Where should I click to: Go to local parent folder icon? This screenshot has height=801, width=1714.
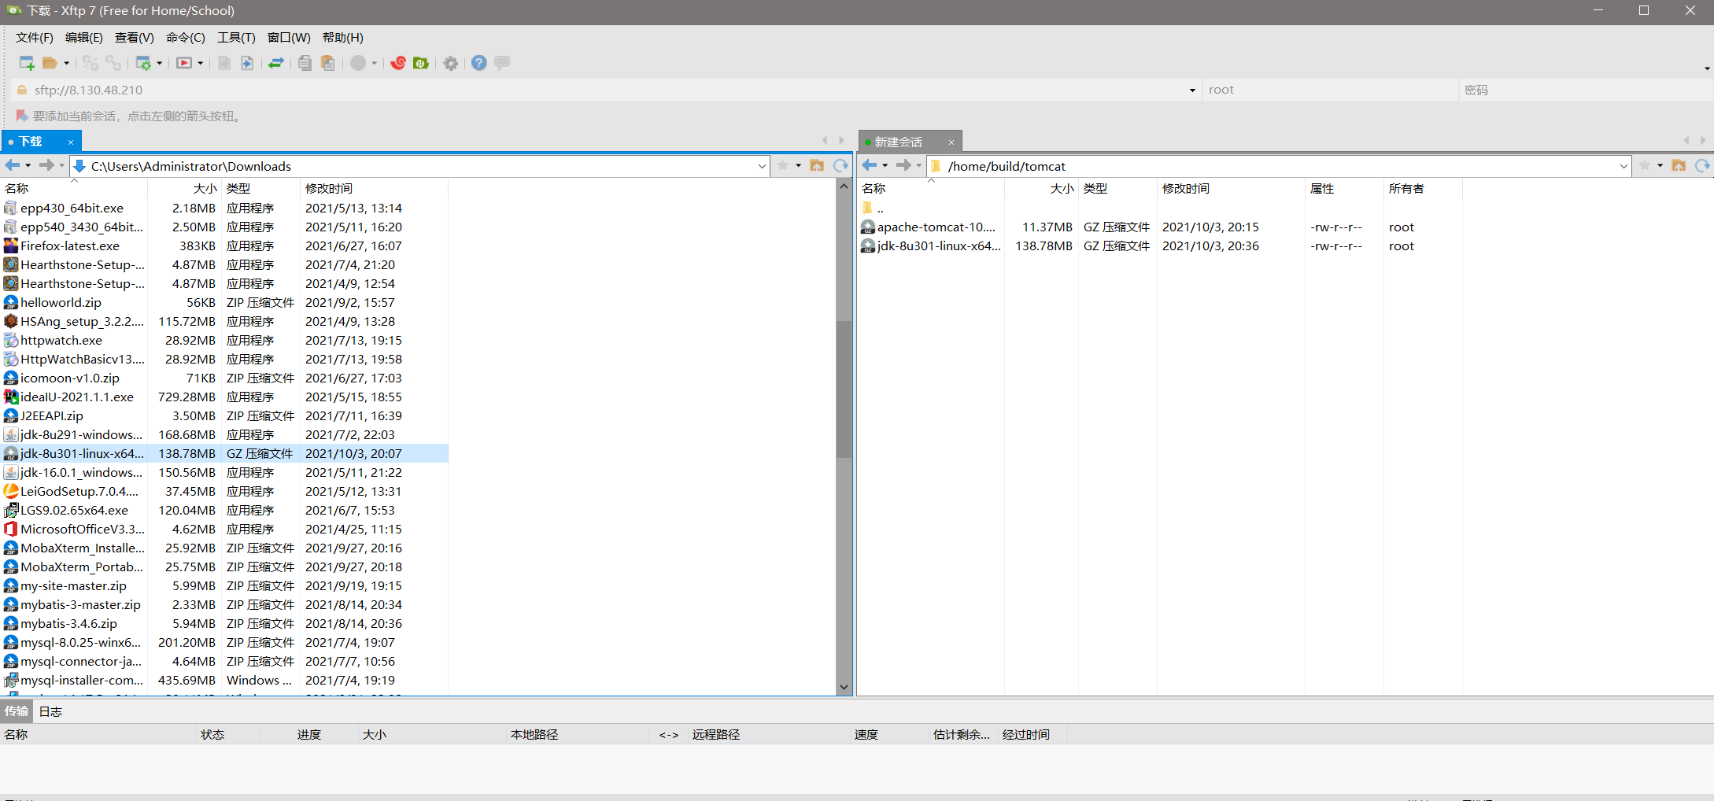[x=817, y=165]
